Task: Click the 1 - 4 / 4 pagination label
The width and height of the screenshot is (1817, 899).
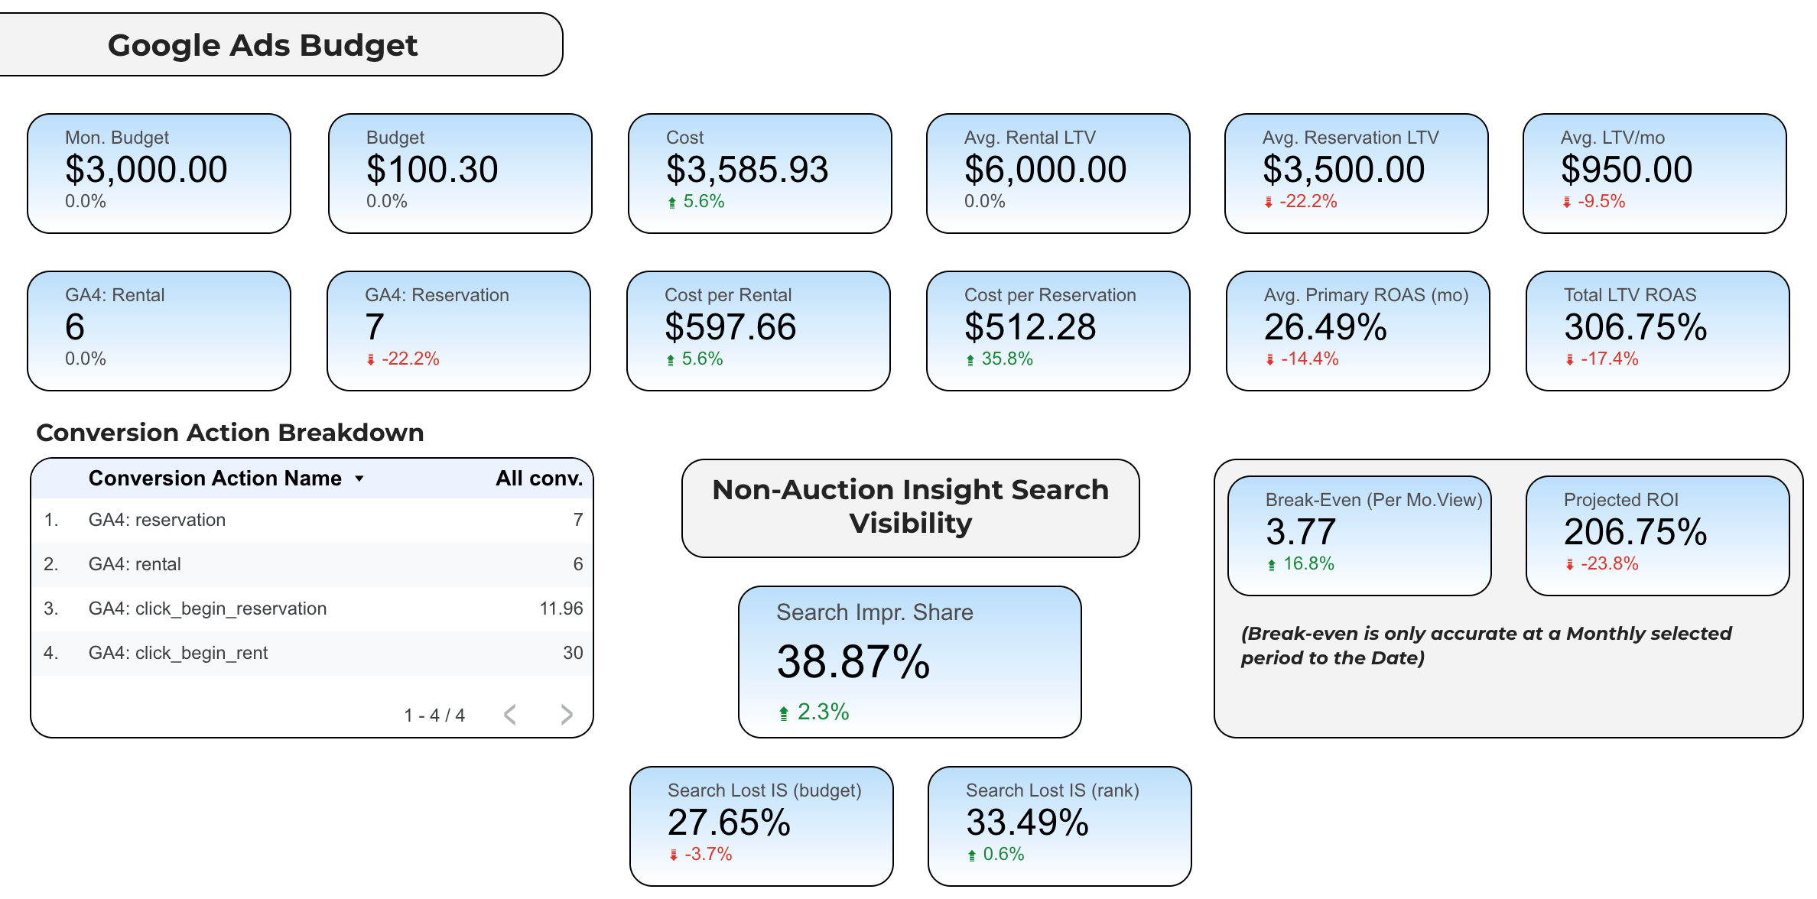Action: point(434,716)
